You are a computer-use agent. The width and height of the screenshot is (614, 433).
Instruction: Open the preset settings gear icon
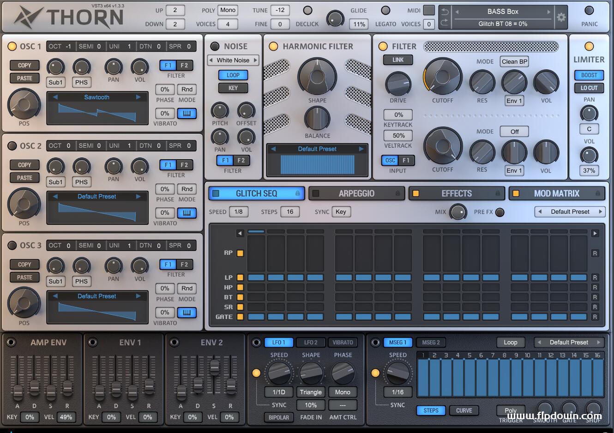[561, 18]
